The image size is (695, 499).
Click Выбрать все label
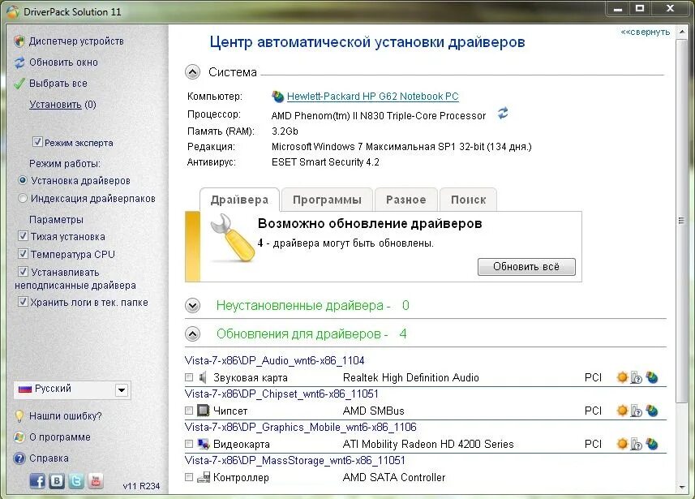(58, 84)
